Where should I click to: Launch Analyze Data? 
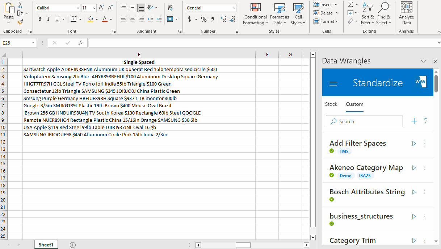click(x=406, y=15)
